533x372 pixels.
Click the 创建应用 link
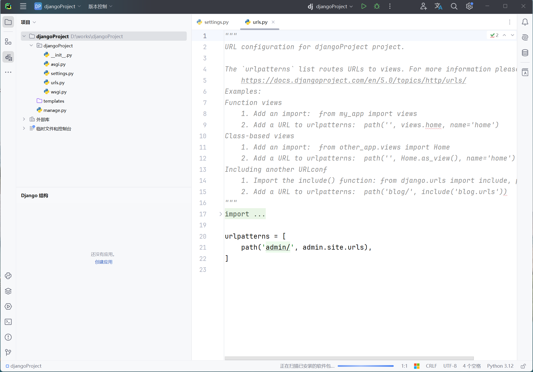[104, 262]
